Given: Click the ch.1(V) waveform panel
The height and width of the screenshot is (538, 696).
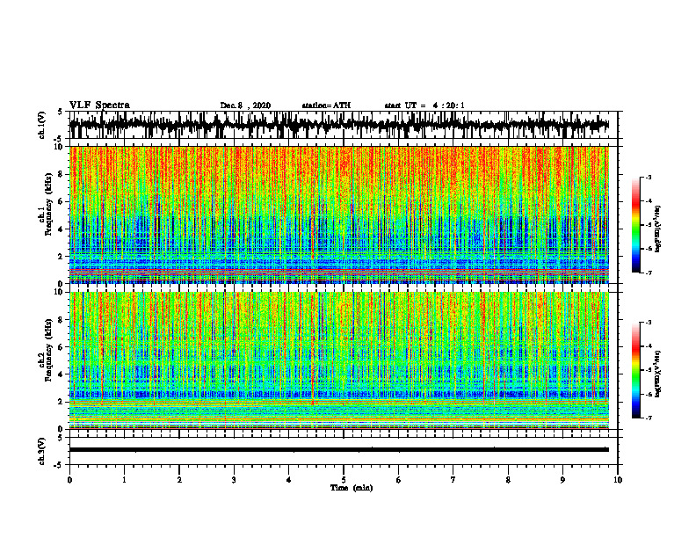Looking at the screenshot, I should 344,125.
